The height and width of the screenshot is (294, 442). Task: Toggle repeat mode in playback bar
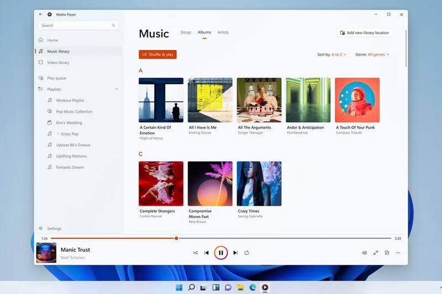coord(246,253)
